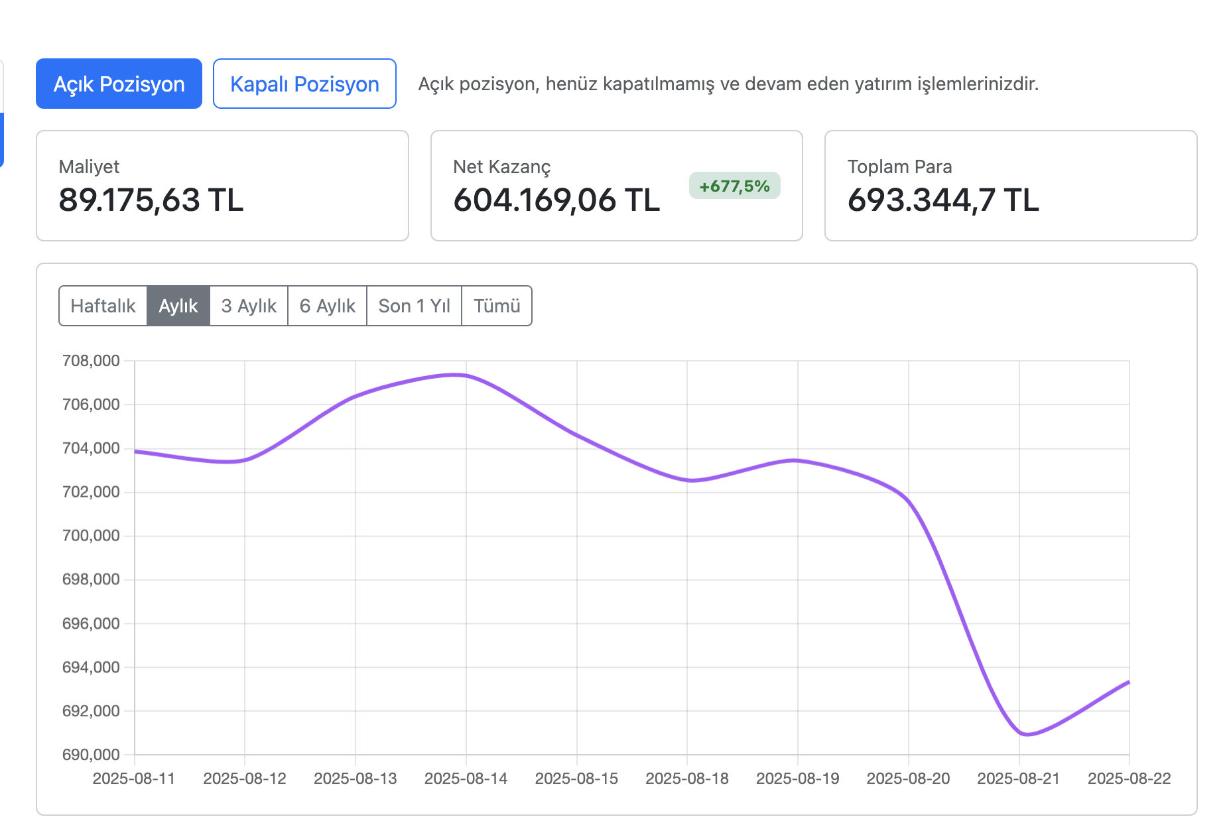The width and height of the screenshot is (1227, 833).
Task: Open the Toplam Para summary card
Action: pyautogui.click(x=1010, y=186)
